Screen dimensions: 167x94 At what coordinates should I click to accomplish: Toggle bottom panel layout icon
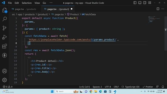click(x=140, y=3)
